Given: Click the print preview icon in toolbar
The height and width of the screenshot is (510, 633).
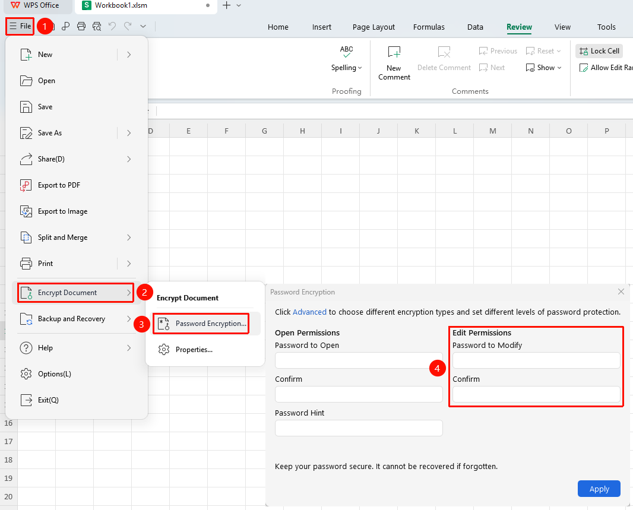Looking at the screenshot, I should tap(97, 26).
